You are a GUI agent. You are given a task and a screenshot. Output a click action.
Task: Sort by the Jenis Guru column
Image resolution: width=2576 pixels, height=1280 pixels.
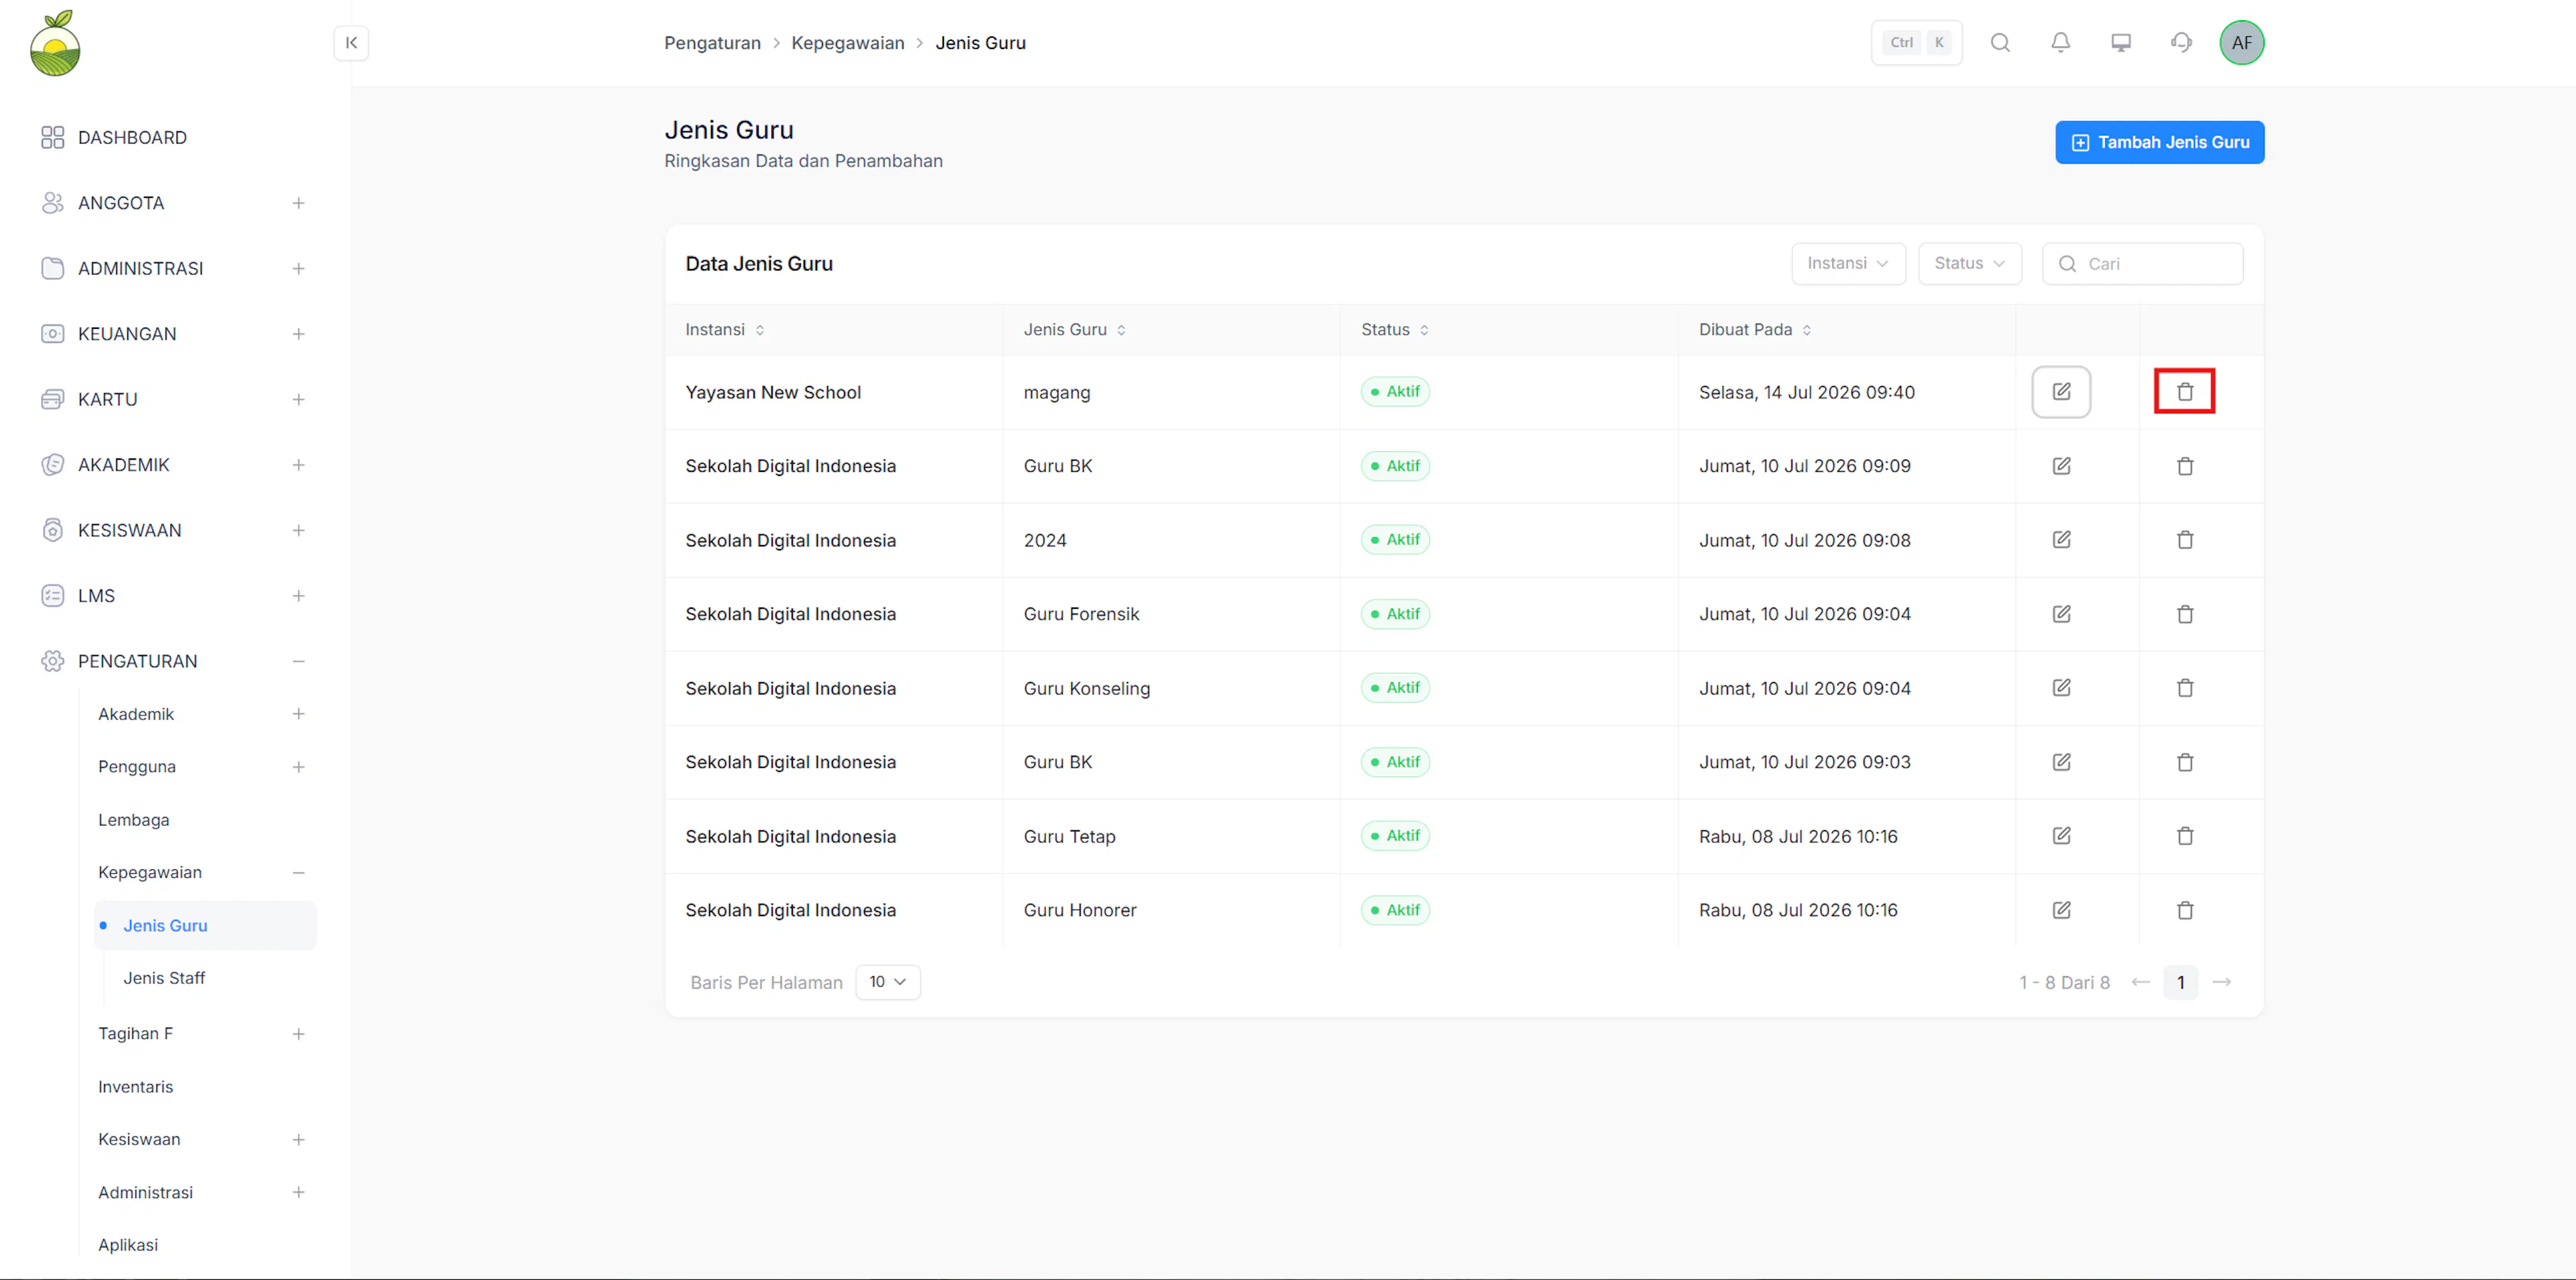[x=1075, y=330]
